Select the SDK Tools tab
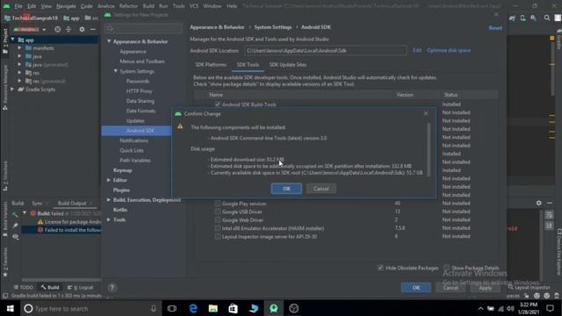 [x=248, y=65]
